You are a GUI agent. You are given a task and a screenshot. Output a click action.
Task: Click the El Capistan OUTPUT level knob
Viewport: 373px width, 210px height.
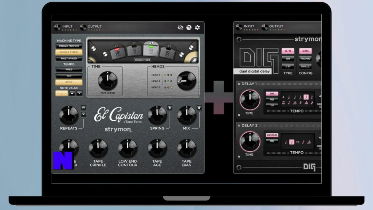[83, 27]
